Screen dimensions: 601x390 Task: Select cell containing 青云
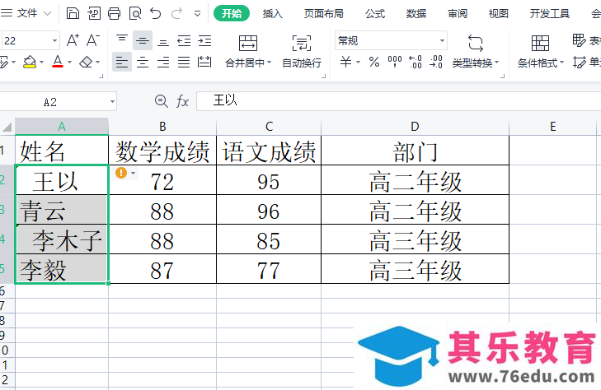tap(62, 210)
